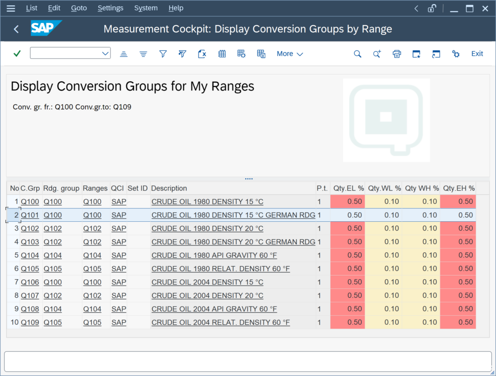Viewport: 496px width, 376px height.
Task: Click the open padlock icon
Action: tap(432, 8)
